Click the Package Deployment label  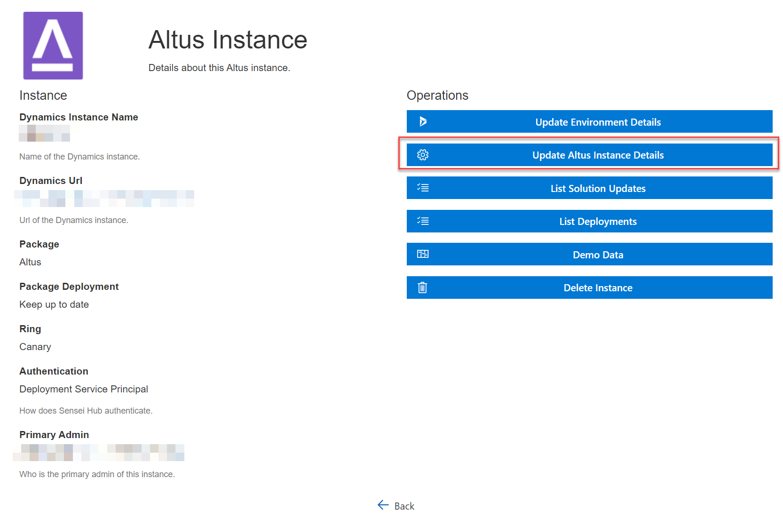[x=69, y=287]
